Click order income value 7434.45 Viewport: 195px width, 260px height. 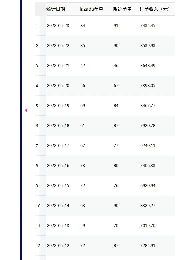click(148, 26)
